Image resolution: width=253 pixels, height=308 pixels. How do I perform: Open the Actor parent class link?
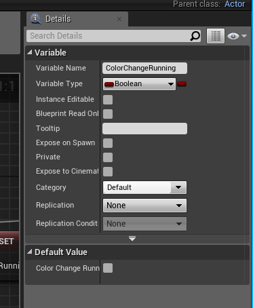(235, 4)
